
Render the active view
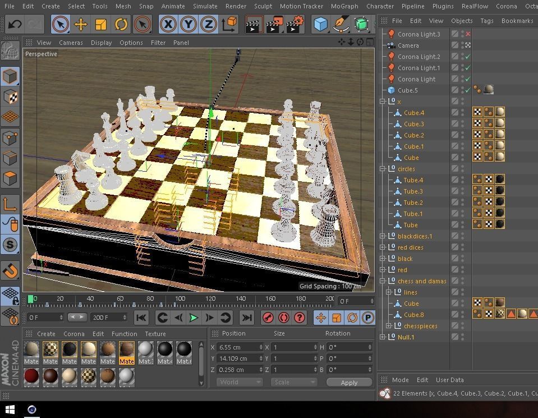pyautogui.click(x=254, y=24)
